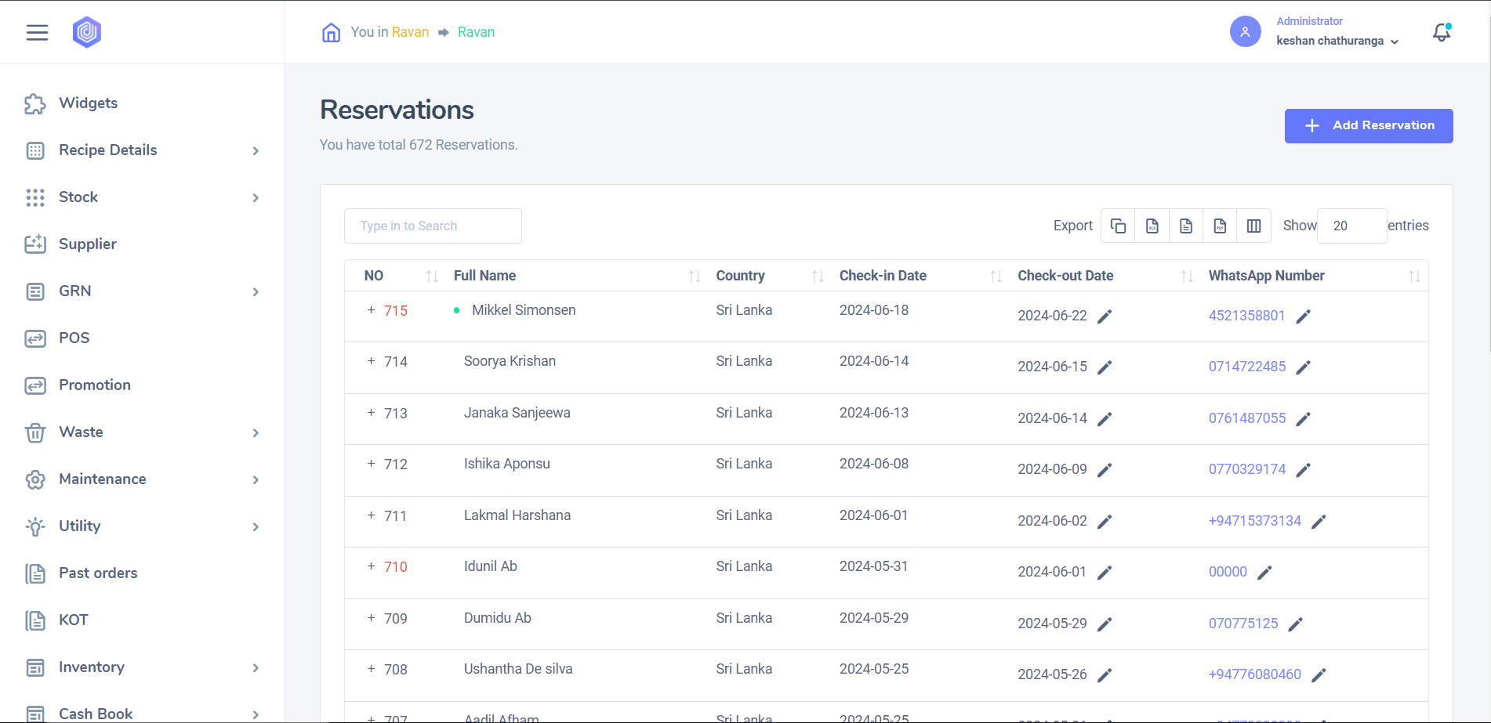The height and width of the screenshot is (723, 1491).
Task: Export reservations as CSV text file
Action: click(x=1186, y=226)
